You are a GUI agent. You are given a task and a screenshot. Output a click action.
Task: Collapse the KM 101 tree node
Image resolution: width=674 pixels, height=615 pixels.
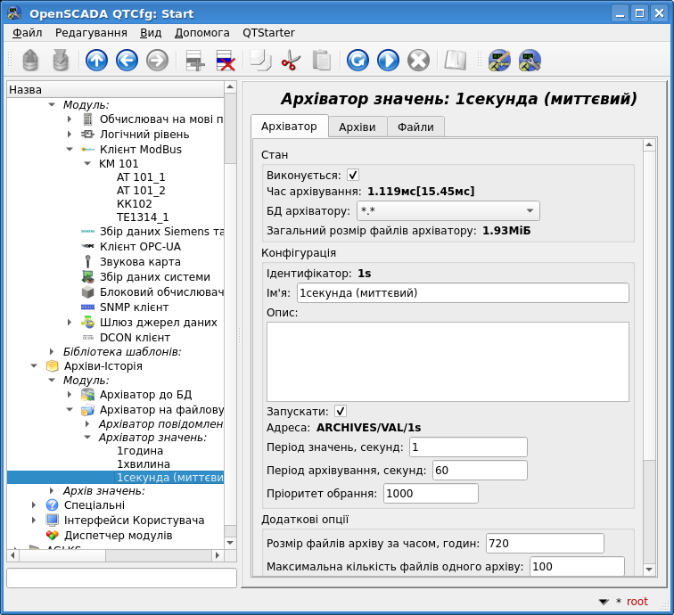pyautogui.click(x=87, y=163)
